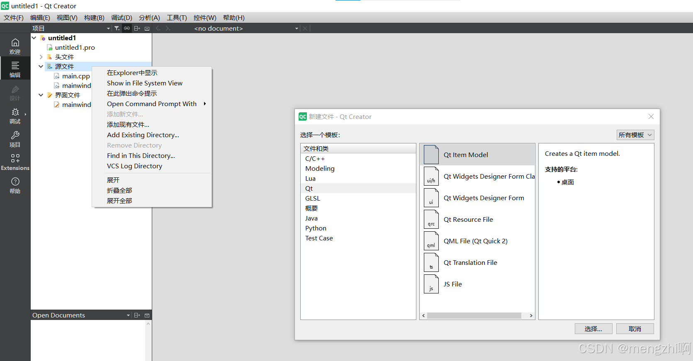Switch to Edit (编辑) mode

[15, 69]
